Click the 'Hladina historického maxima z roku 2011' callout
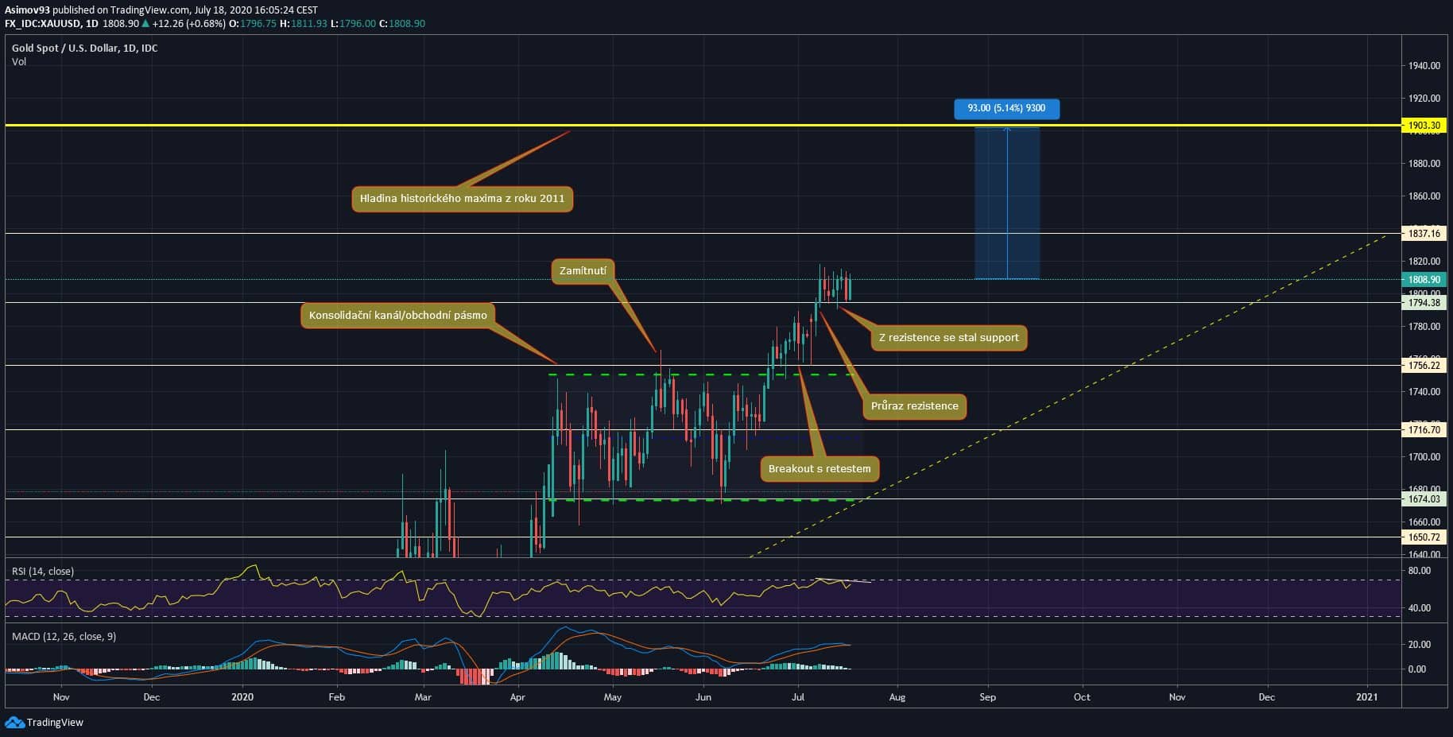 tap(462, 199)
